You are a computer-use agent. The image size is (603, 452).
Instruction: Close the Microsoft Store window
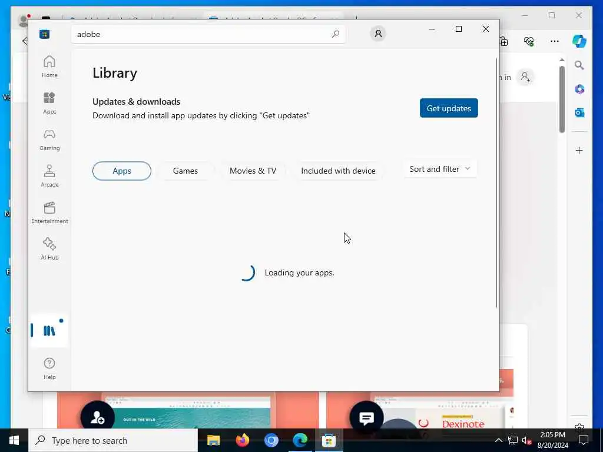[x=486, y=29]
